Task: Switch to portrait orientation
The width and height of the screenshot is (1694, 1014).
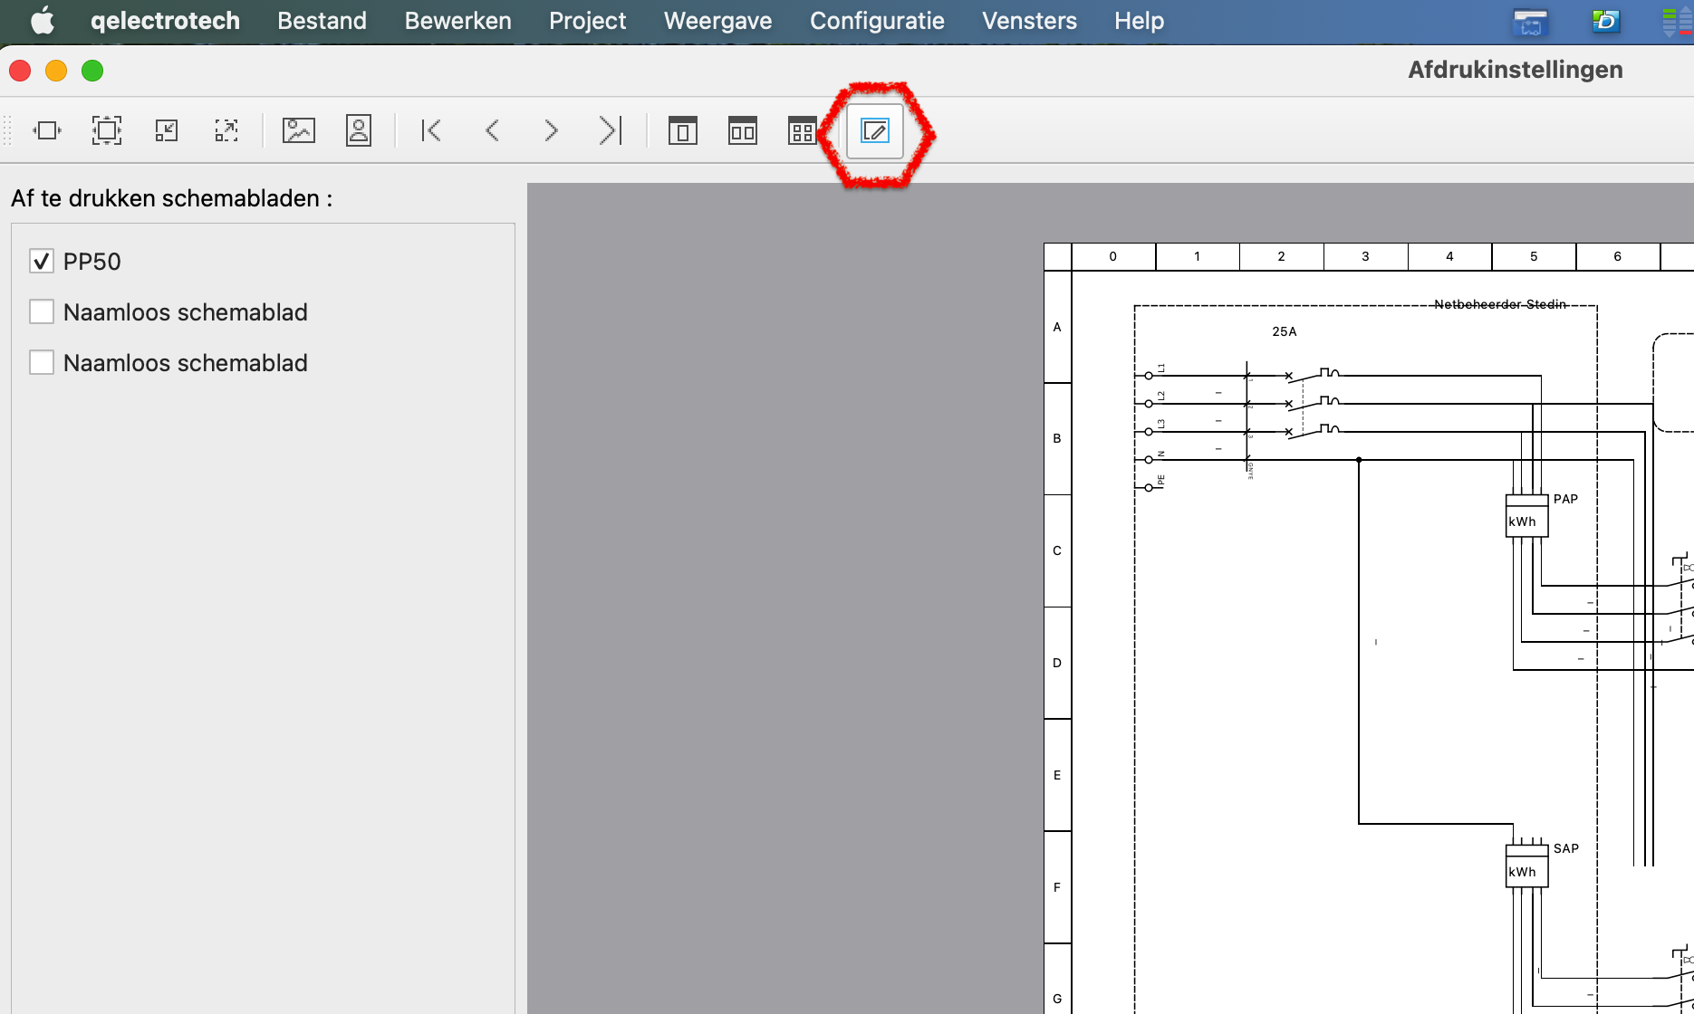Action: [x=359, y=131]
